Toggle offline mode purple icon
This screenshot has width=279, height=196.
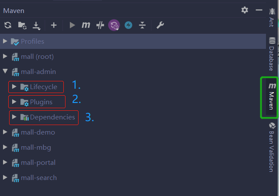(x=114, y=25)
